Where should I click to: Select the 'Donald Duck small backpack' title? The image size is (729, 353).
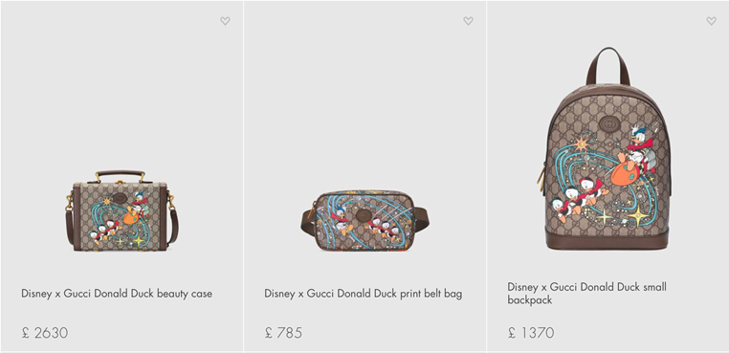click(x=586, y=294)
